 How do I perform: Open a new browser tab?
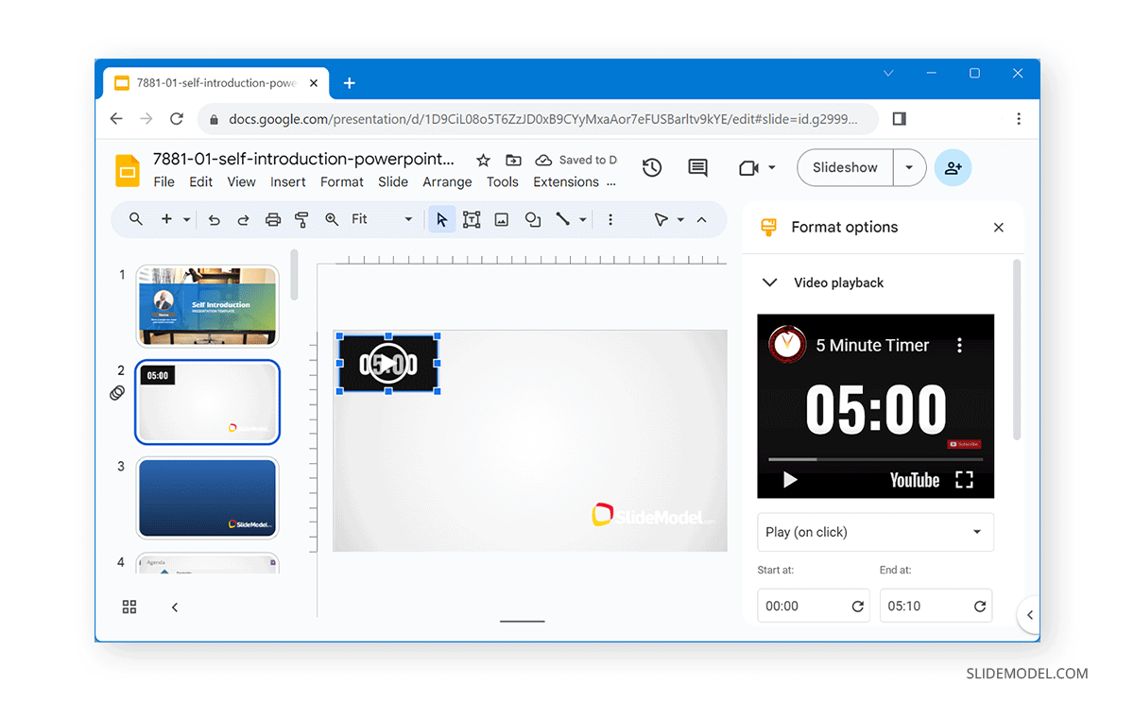(349, 83)
